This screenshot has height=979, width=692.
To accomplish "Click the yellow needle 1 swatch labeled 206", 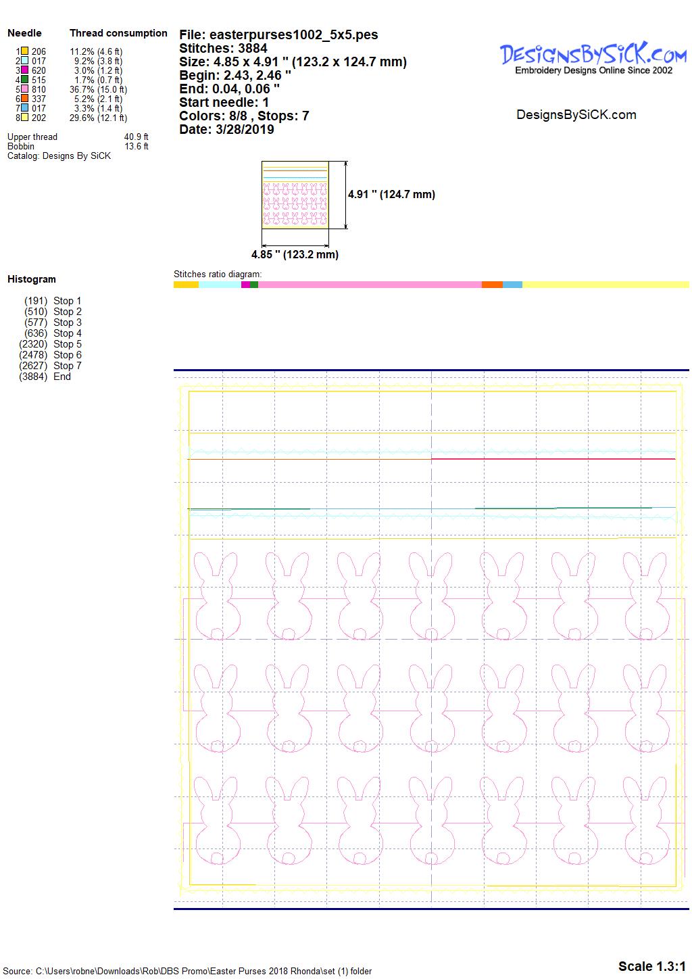I will point(24,51).
